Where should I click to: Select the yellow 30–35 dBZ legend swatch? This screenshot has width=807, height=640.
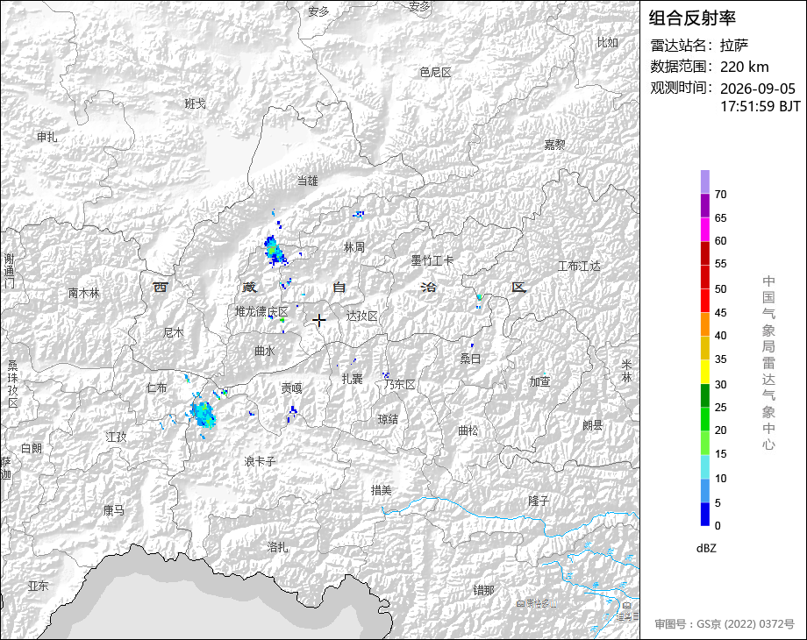click(x=704, y=372)
